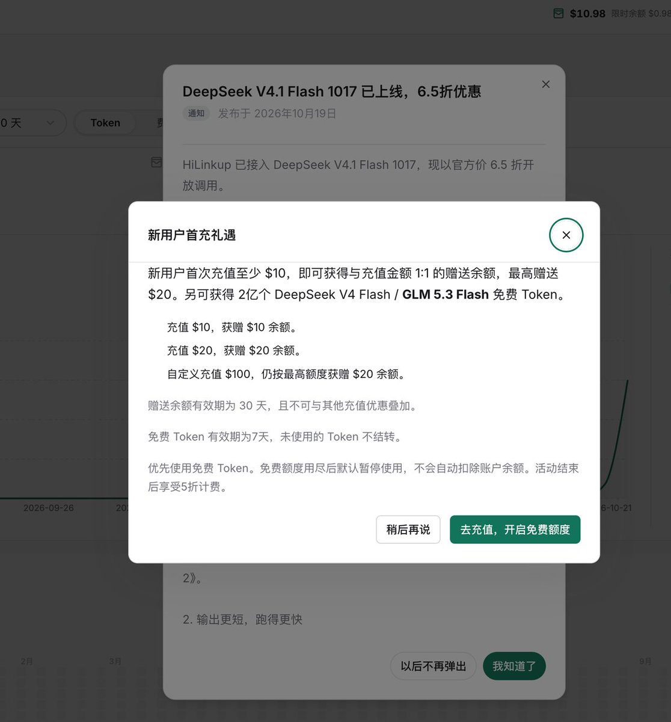Select the Token tab in the background

tap(105, 123)
